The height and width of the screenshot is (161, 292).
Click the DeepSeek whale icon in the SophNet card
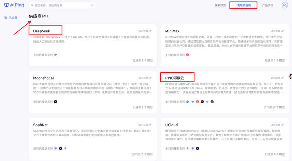coord(55,149)
